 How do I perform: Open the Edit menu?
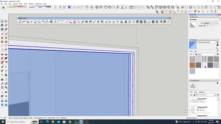6,4
